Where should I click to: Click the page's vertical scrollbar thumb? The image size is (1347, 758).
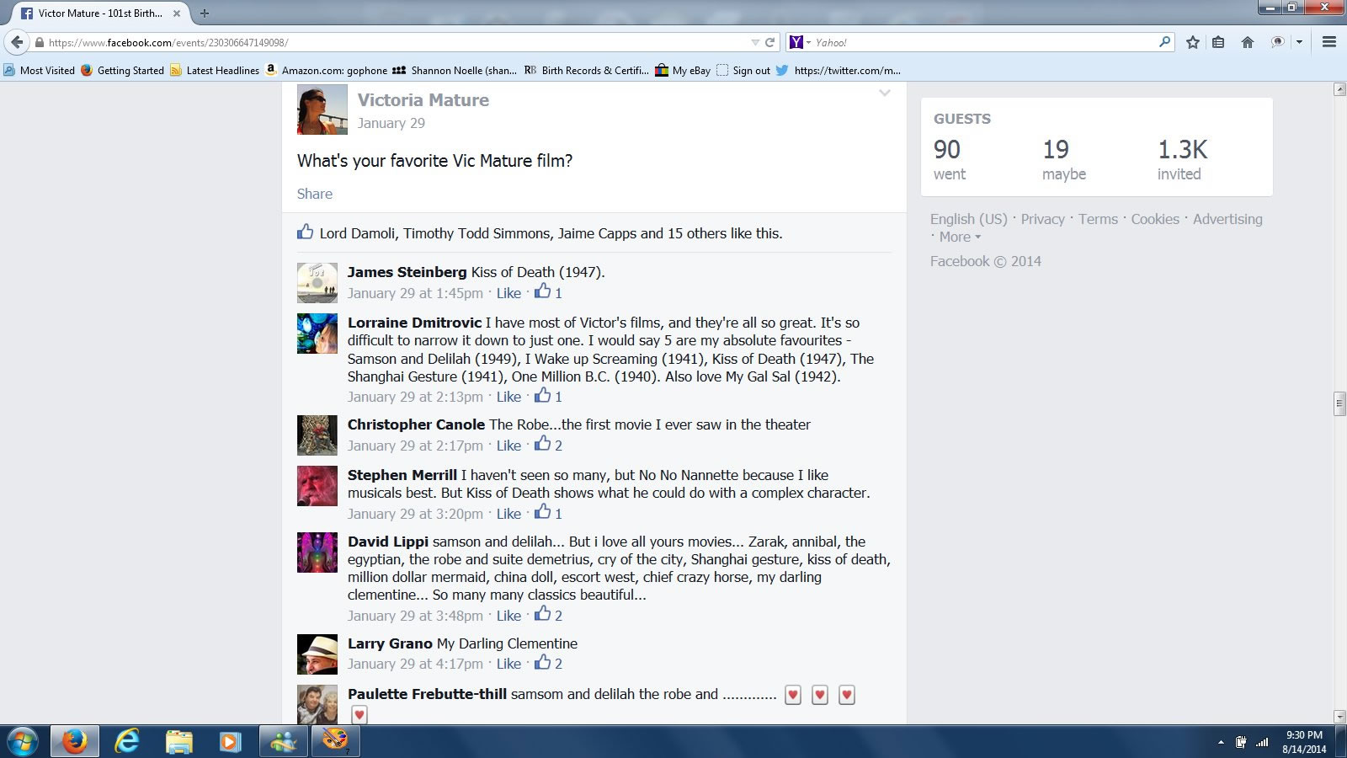[1339, 403]
